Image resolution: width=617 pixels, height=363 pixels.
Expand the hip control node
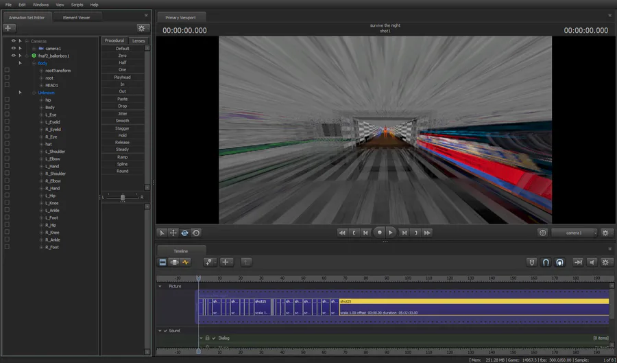tap(41, 100)
